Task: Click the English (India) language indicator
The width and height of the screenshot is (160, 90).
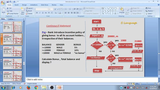Action: click(32, 83)
